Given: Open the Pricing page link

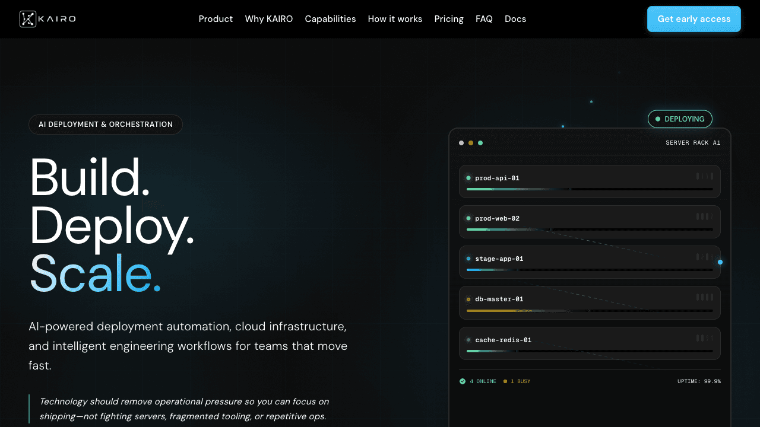Looking at the screenshot, I should [x=449, y=19].
